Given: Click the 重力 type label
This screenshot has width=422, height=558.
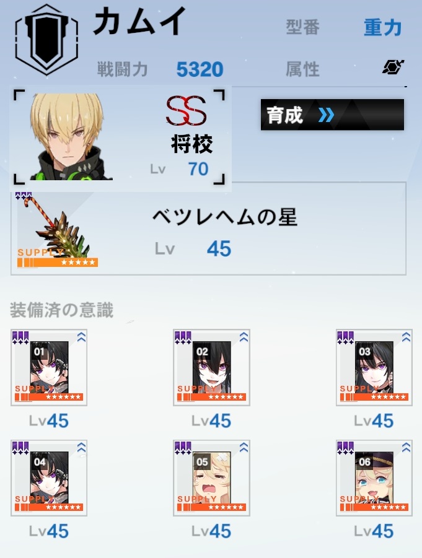Looking at the screenshot, I should point(383,28).
